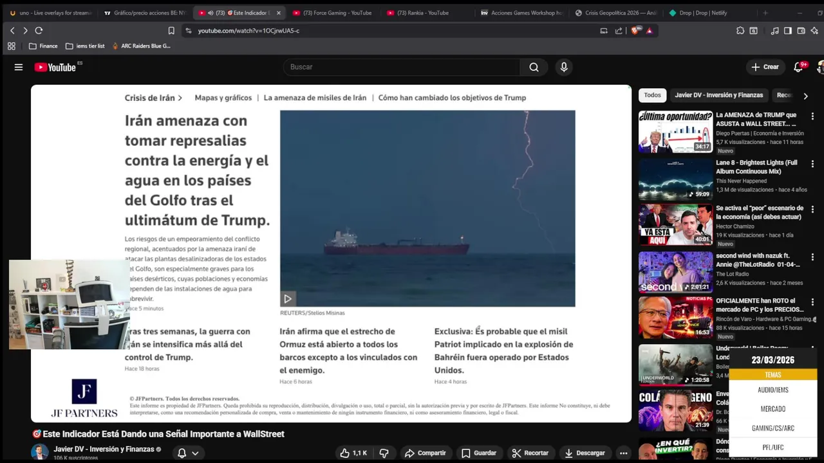Image resolution: width=824 pixels, height=463 pixels.
Task: Mute the playing tab via speaker icon
Action: (x=211, y=13)
